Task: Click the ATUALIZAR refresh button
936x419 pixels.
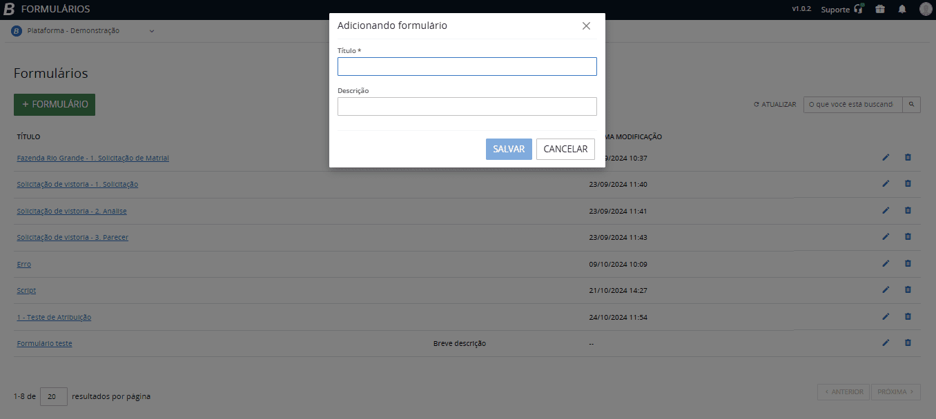Action: pos(774,105)
